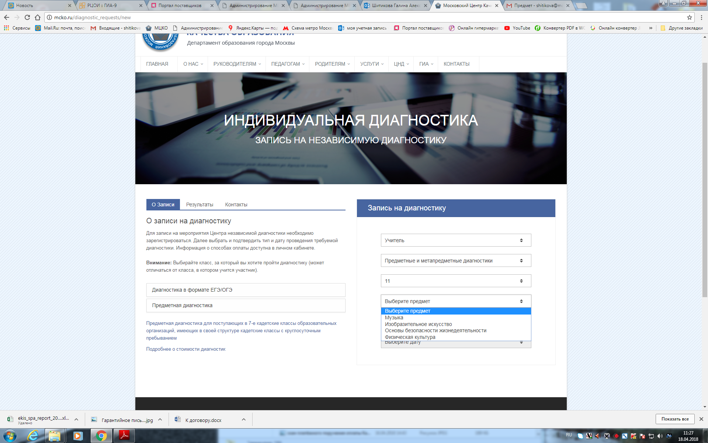Click the browser back arrow

[x=7, y=17]
